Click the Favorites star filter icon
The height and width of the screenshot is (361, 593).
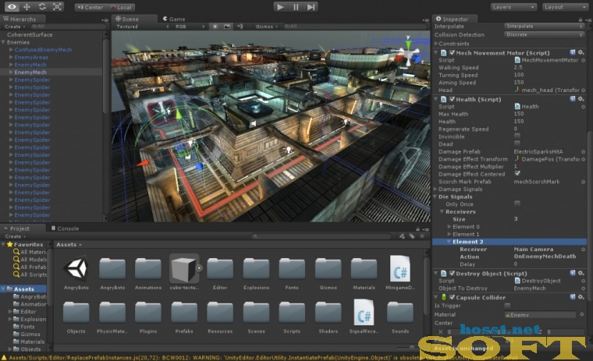coord(422,236)
